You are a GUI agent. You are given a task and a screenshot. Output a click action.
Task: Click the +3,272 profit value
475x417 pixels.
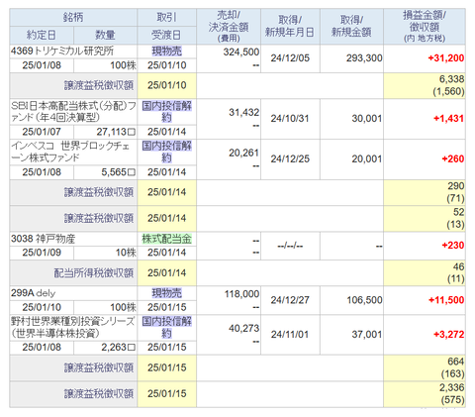click(448, 335)
